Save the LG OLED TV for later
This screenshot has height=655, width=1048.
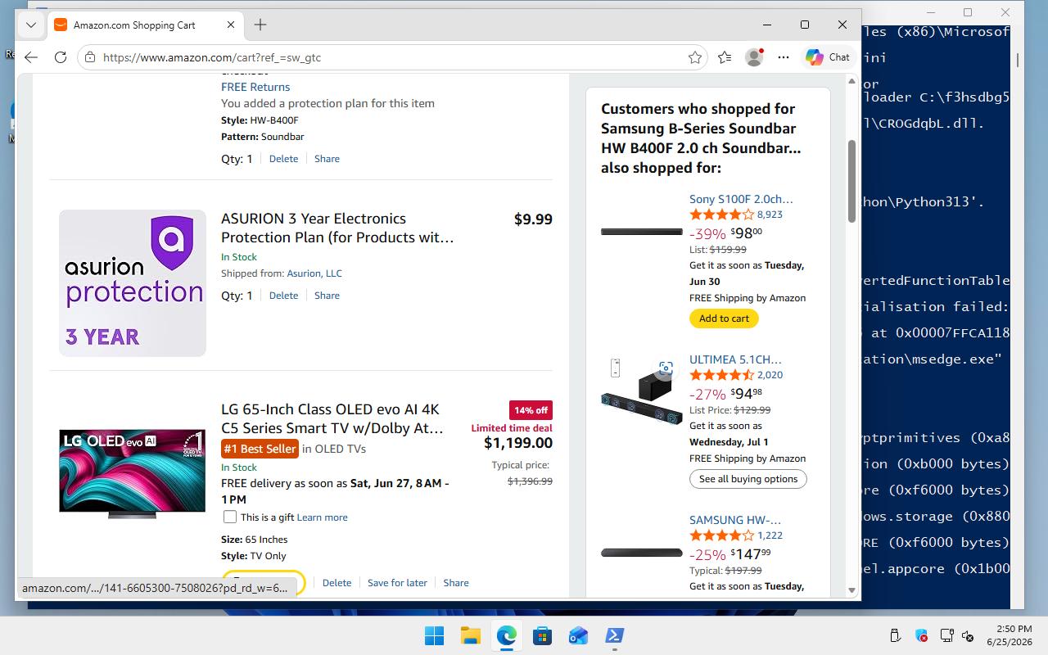(x=397, y=583)
